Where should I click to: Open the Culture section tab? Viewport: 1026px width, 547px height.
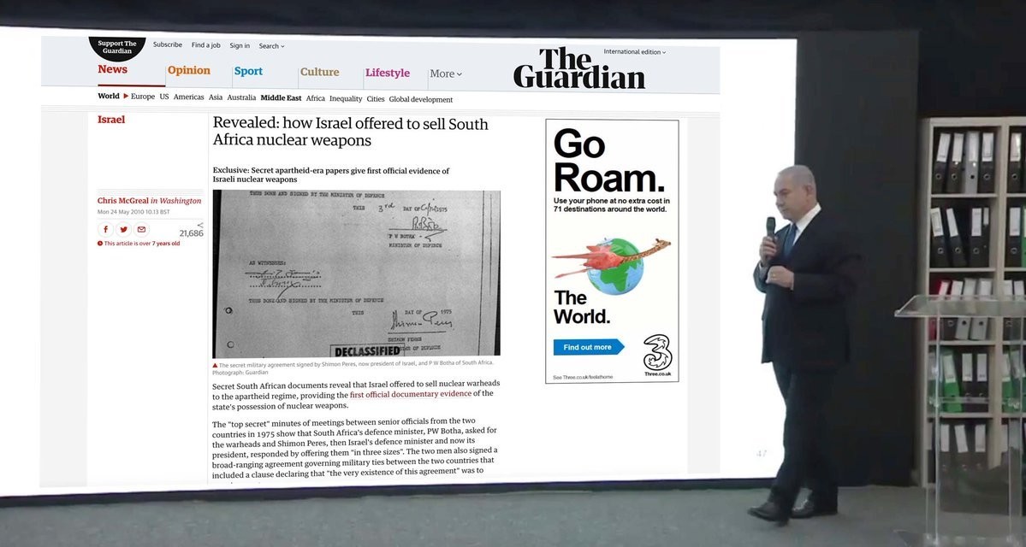point(319,73)
